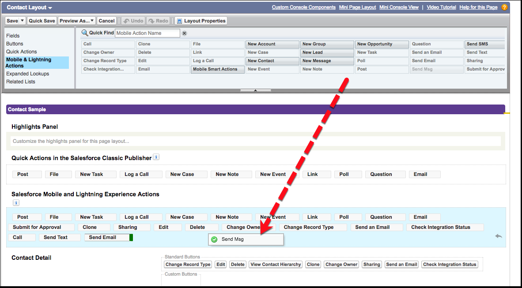
Task: Collapse the palette using the arrow handle
Action: click(255, 90)
